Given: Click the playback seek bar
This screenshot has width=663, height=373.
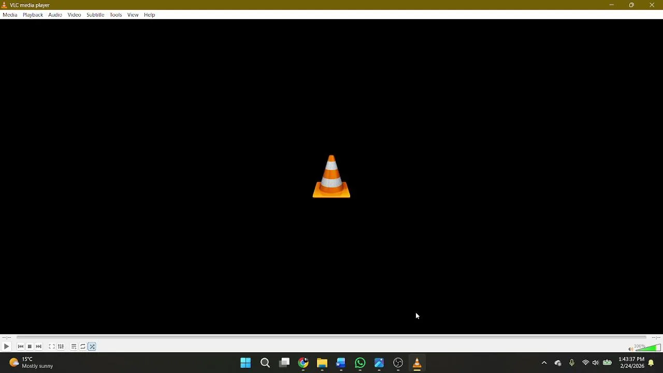Looking at the screenshot, I should point(331,338).
